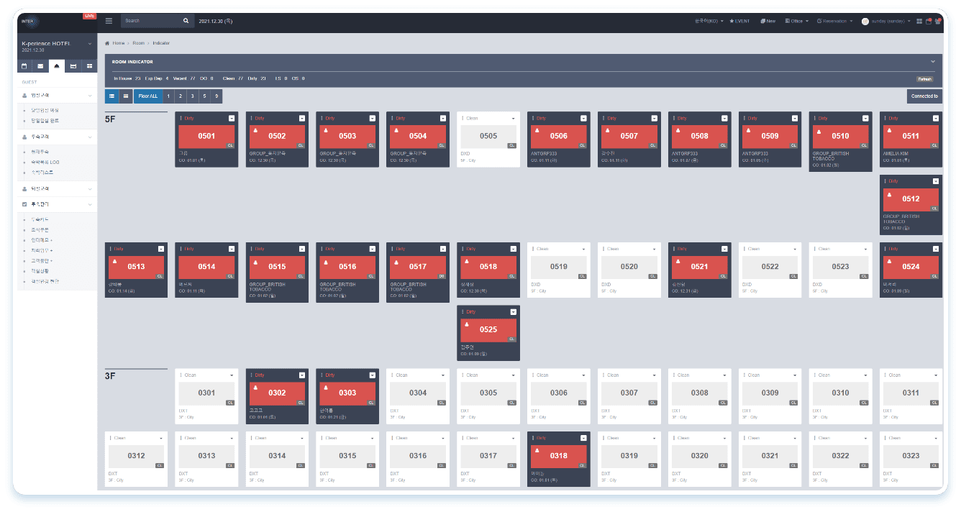This screenshot has height=512, width=961.
Task: Expand the K-perience HOTEL selector chevron
Action: point(90,44)
